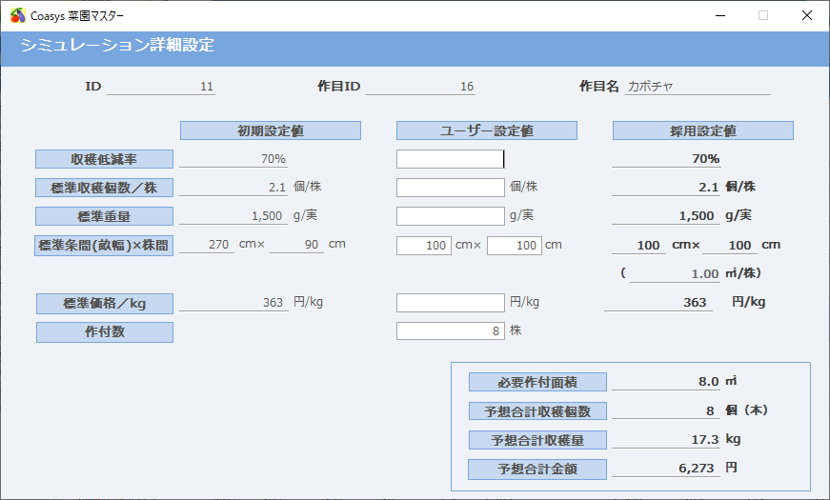830x500 pixels.
Task: Click the 標準収穫個数/株 label button
Action: 104,188
